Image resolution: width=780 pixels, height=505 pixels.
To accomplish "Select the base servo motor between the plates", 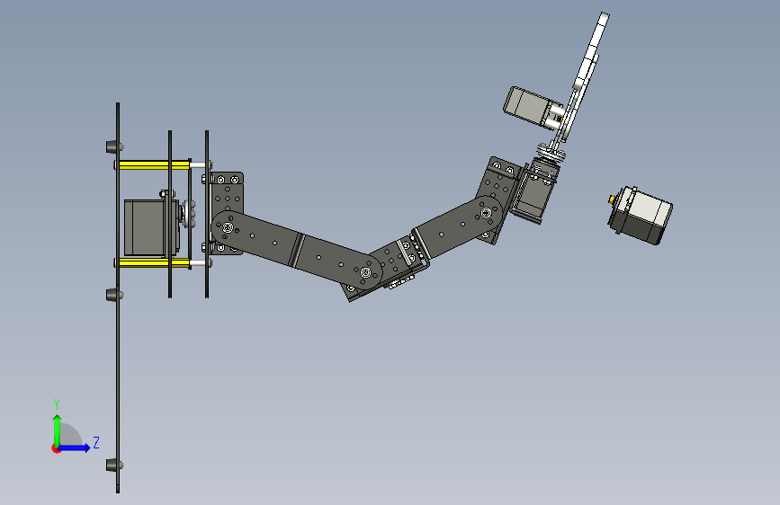I will [x=149, y=226].
